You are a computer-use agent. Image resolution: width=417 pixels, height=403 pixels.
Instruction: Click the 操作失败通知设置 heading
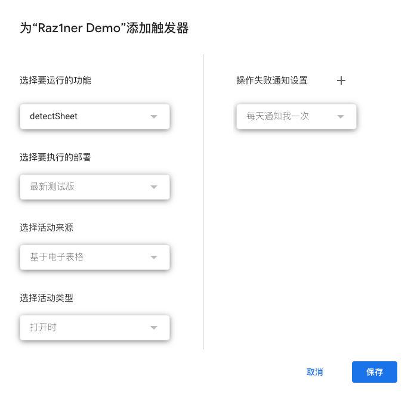(x=272, y=80)
